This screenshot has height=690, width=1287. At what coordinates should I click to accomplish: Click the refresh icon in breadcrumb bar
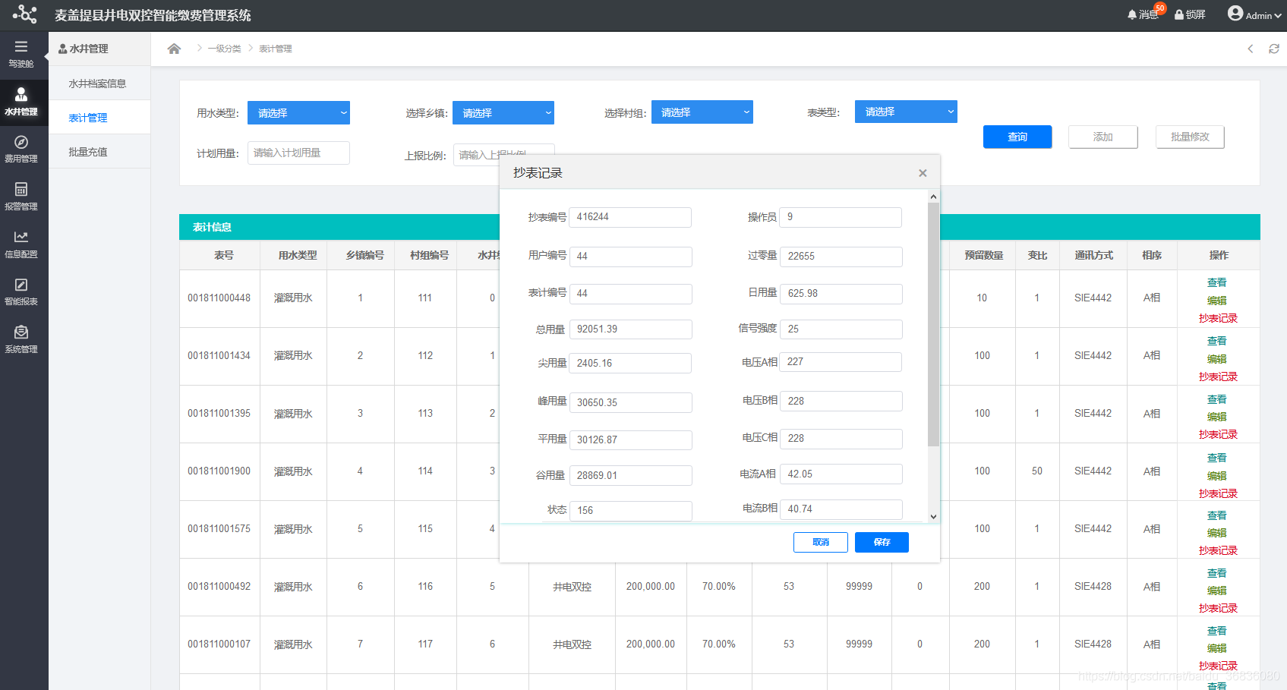pos(1274,49)
